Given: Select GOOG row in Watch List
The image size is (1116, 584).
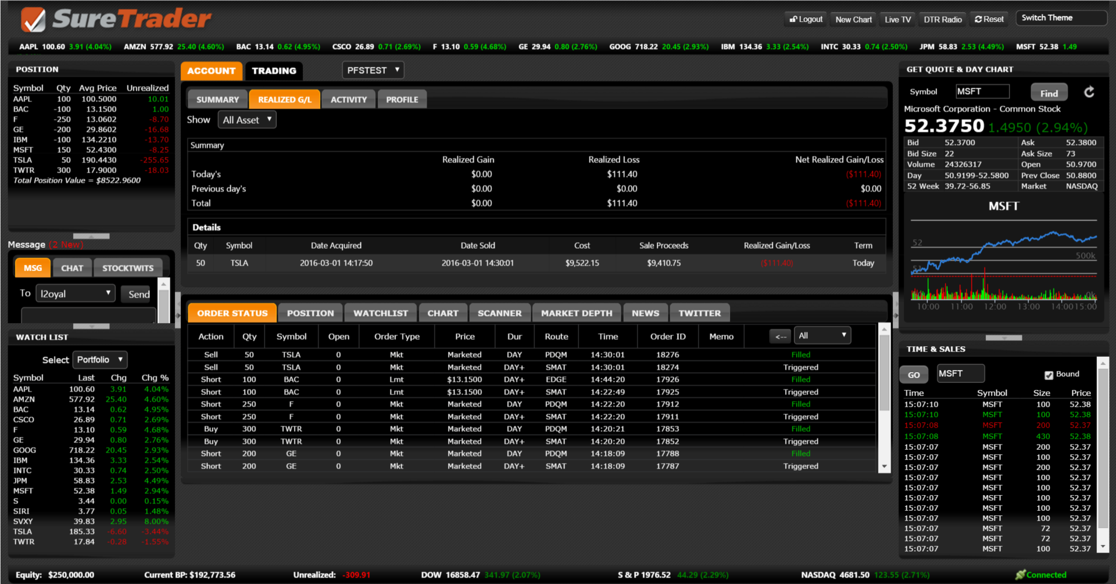Looking at the screenshot, I should tap(91, 450).
